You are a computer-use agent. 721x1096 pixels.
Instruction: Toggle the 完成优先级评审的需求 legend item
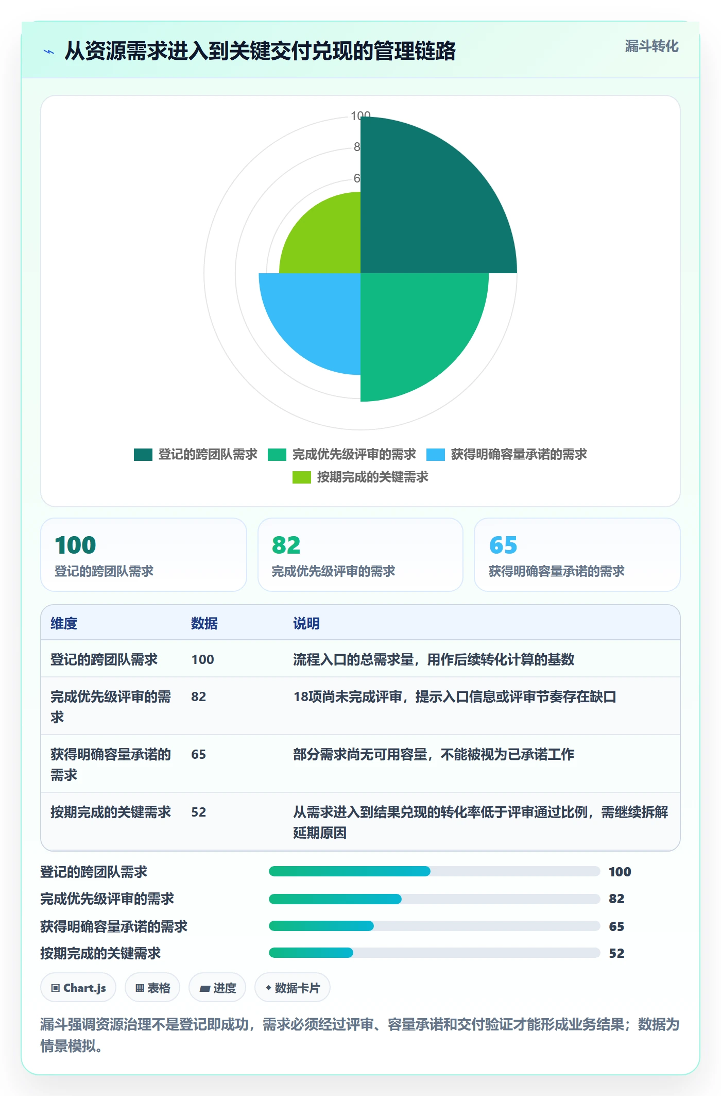tap(342, 454)
